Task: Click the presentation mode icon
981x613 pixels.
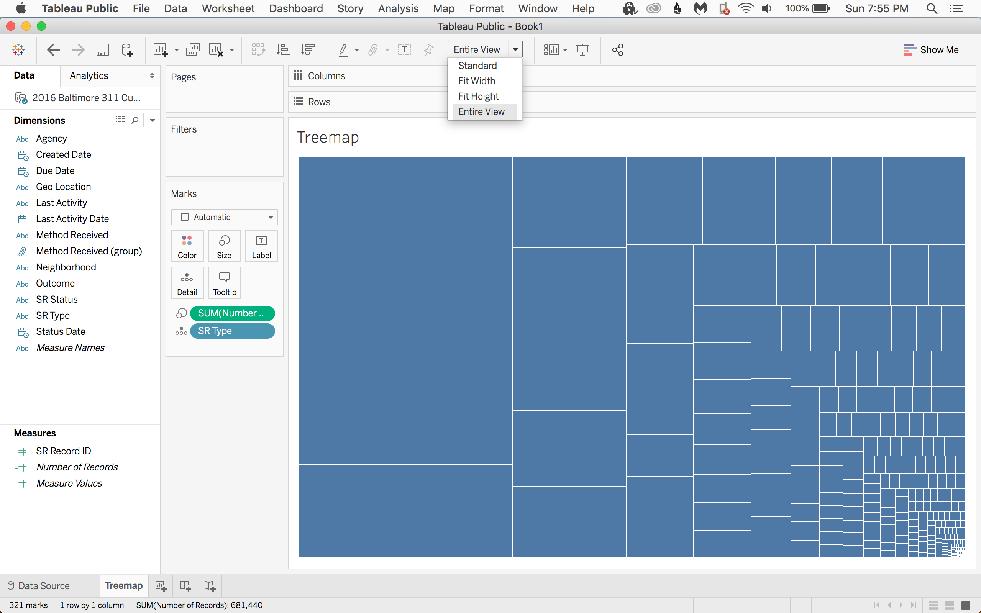Action: (x=582, y=50)
